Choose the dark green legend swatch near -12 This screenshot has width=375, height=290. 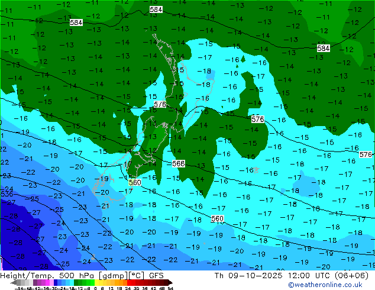(76, 282)
